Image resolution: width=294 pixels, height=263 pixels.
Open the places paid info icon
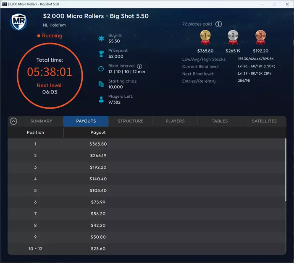(x=218, y=24)
